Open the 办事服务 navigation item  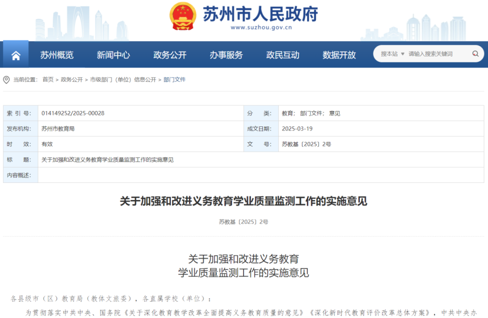226,55
